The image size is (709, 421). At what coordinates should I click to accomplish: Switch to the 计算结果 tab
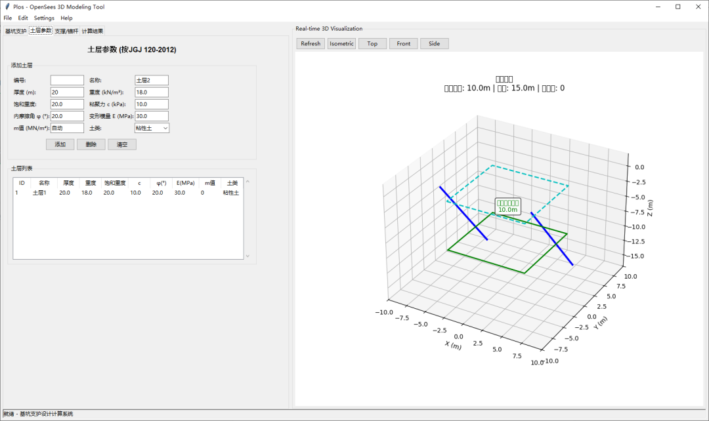pyautogui.click(x=93, y=31)
